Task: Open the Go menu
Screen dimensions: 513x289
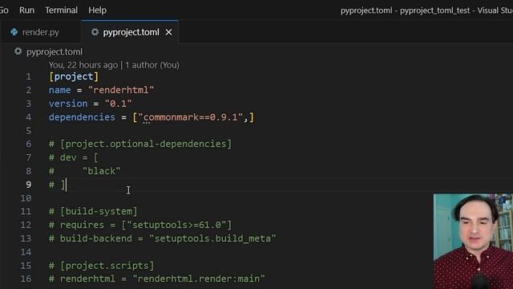Action: pyautogui.click(x=4, y=10)
